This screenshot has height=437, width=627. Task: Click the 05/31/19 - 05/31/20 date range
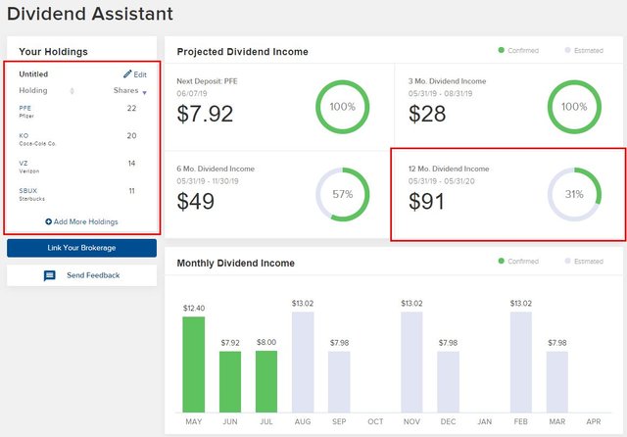[442, 181]
